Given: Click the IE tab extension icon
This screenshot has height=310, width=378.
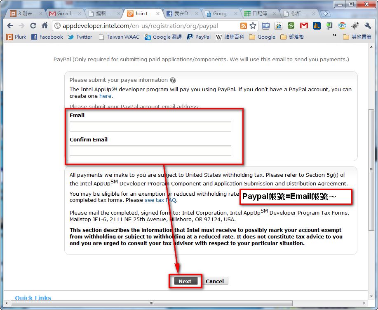Looking at the screenshot, I should [x=278, y=26].
